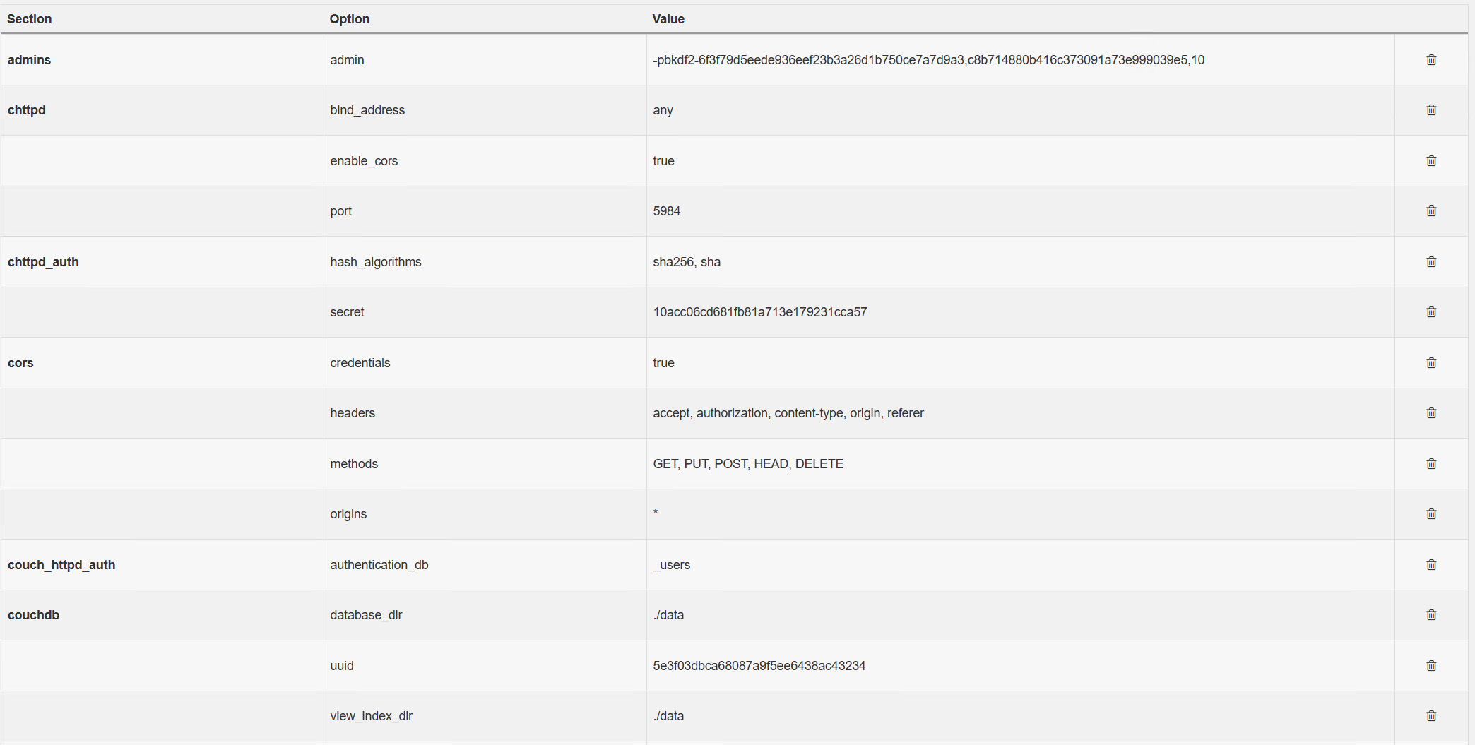The height and width of the screenshot is (745, 1475).
Task: Click trash icon for bind_address option
Action: click(1431, 110)
